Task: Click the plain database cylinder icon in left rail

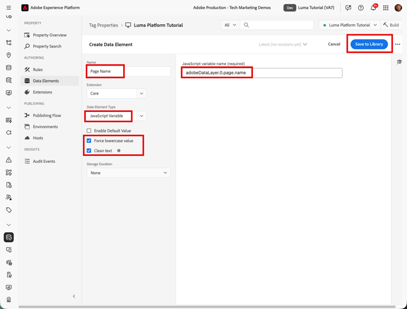Action: 9,67
